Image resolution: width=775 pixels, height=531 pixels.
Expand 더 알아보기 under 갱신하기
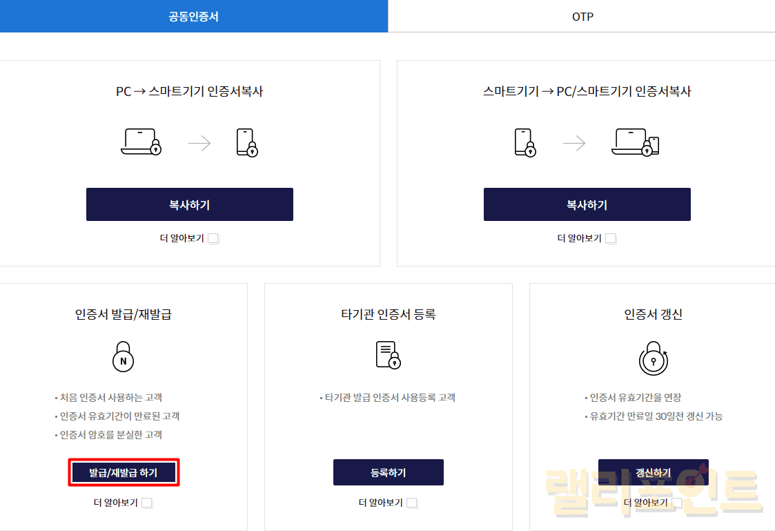(x=677, y=503)
